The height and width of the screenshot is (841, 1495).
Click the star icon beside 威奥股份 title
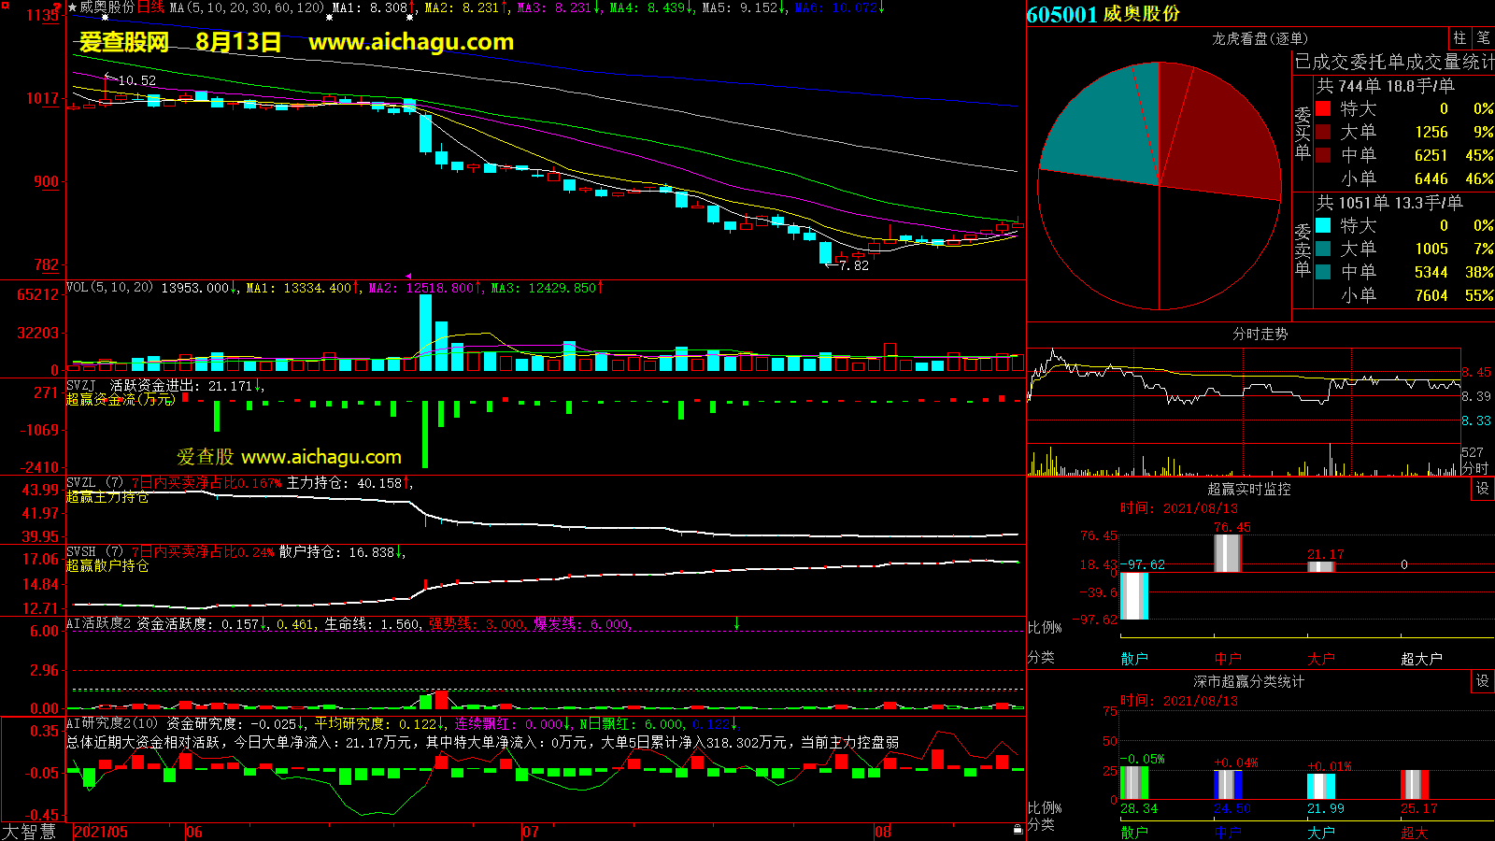pyautogui.click(x=73, y=7)
